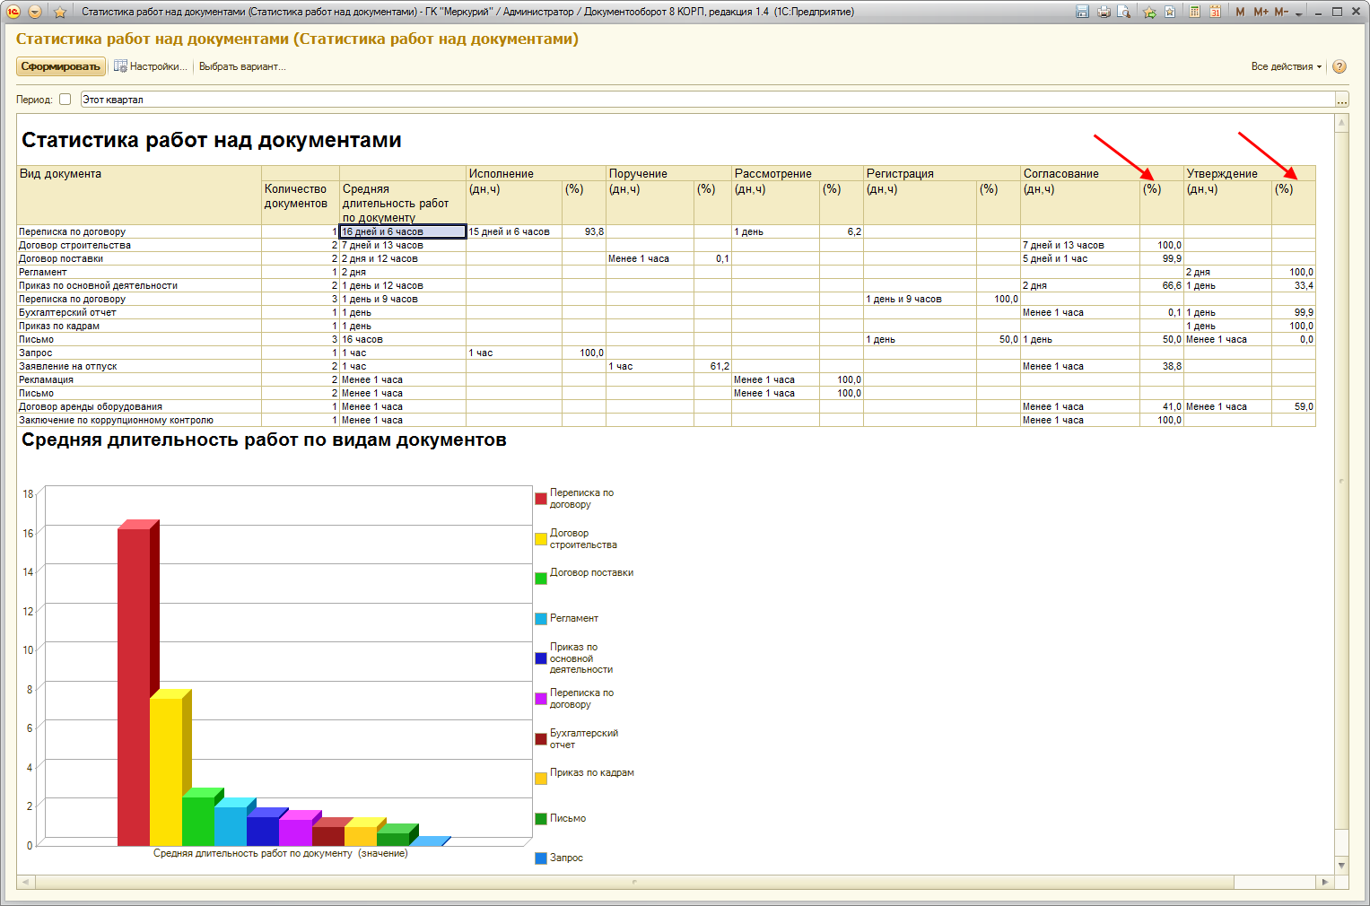The width and height of the screenshot is (1370, 906).
Task: Toggle the Период checkbox
Action: pyautogui.click(x=65, y=100)
